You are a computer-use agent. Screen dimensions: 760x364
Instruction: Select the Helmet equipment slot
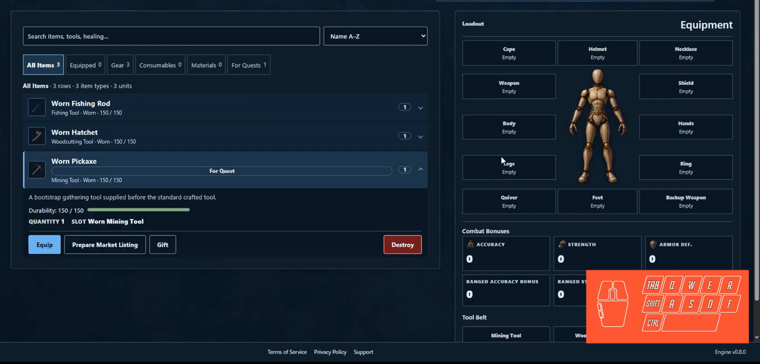tap(597, 53)
